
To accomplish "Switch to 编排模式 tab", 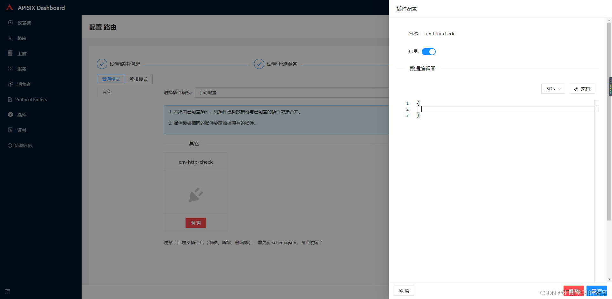I will click(139, 79).
